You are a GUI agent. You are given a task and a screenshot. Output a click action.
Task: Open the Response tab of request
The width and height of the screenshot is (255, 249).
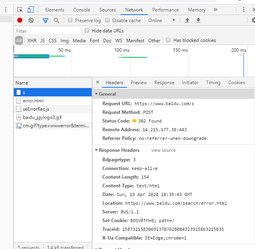click(164, 83)
